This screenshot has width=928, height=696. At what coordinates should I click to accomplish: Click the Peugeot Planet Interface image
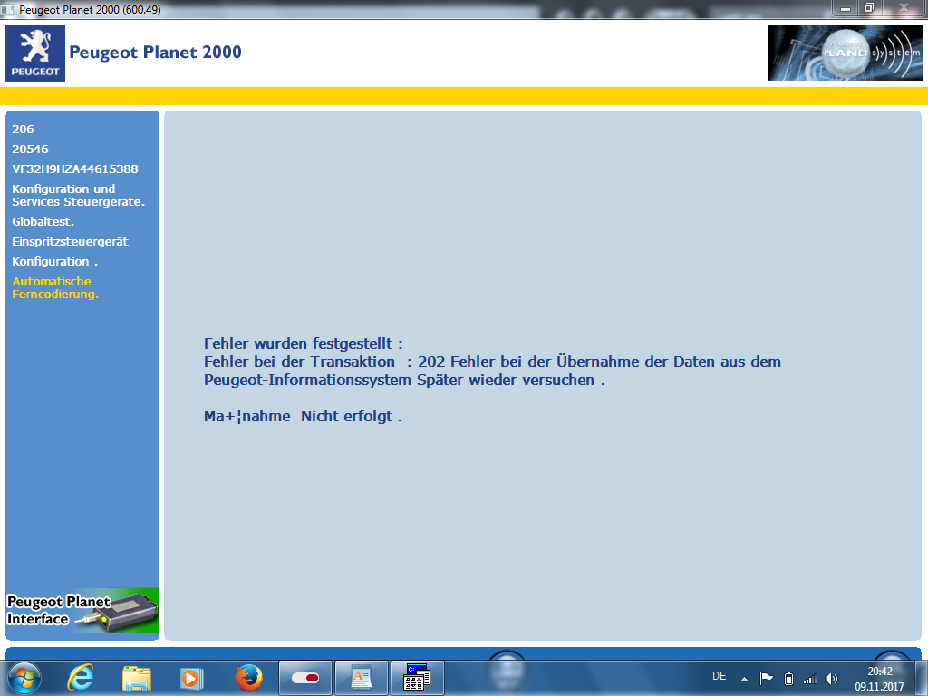pos(82,611)
